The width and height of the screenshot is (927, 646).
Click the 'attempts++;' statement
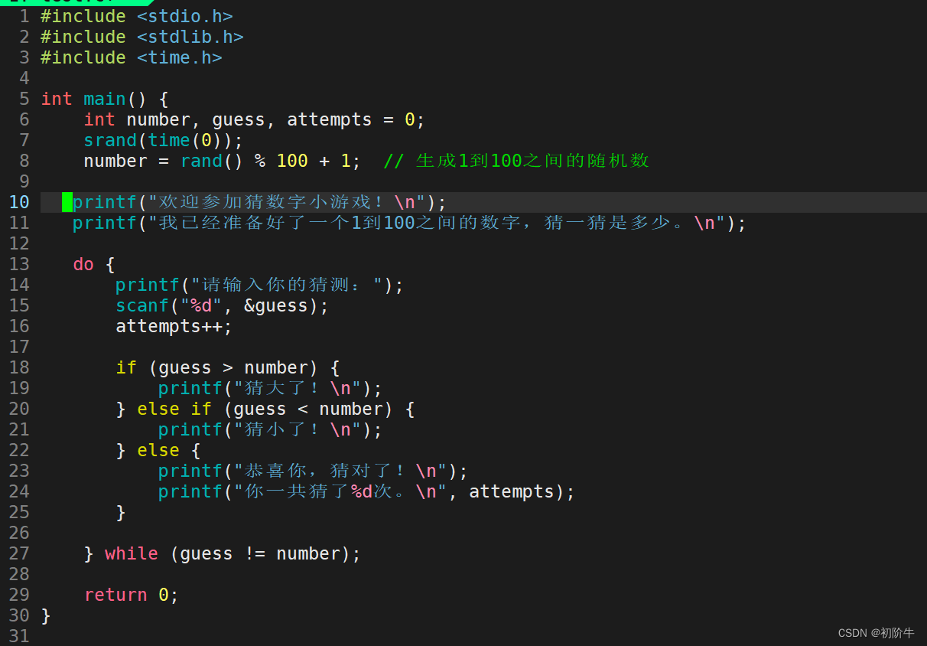(x=174, y=326)
